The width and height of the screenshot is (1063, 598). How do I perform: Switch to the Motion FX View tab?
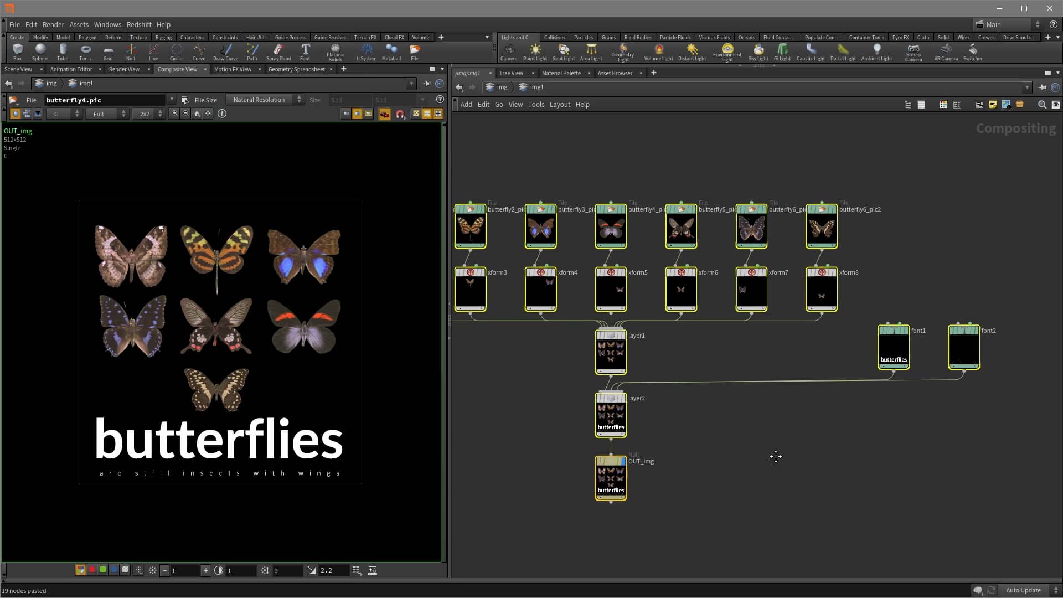click(x=233, y=69)
